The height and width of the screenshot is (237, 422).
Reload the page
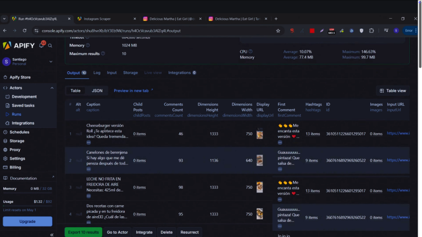point(25,31)
